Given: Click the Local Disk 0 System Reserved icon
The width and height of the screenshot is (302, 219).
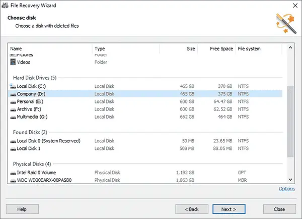Looking at the screenshot, I should tap(13, 141).
